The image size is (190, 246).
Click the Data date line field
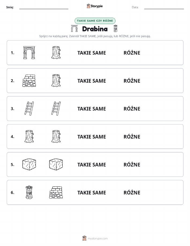(164, 8)
